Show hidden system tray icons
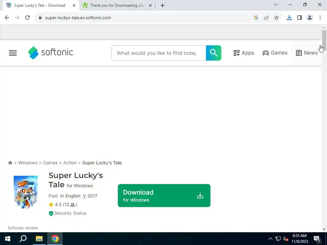Image resolution: width=327 pixels, height=245 pixels. pyautogui.click(x=270, y=239)
